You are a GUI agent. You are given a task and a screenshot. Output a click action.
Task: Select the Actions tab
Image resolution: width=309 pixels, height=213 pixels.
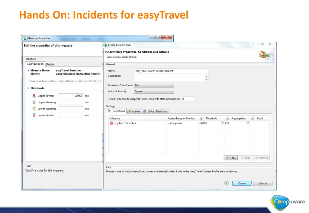point(134,111)
